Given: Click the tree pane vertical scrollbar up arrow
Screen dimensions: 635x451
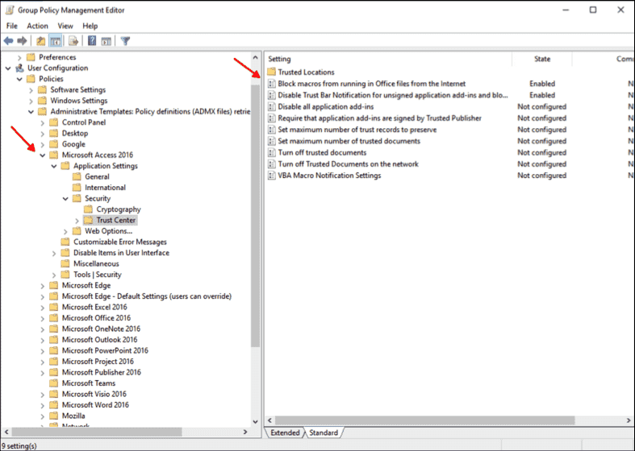Looking at the screenshot, I should pyautogui.click(x=255, y=58).
